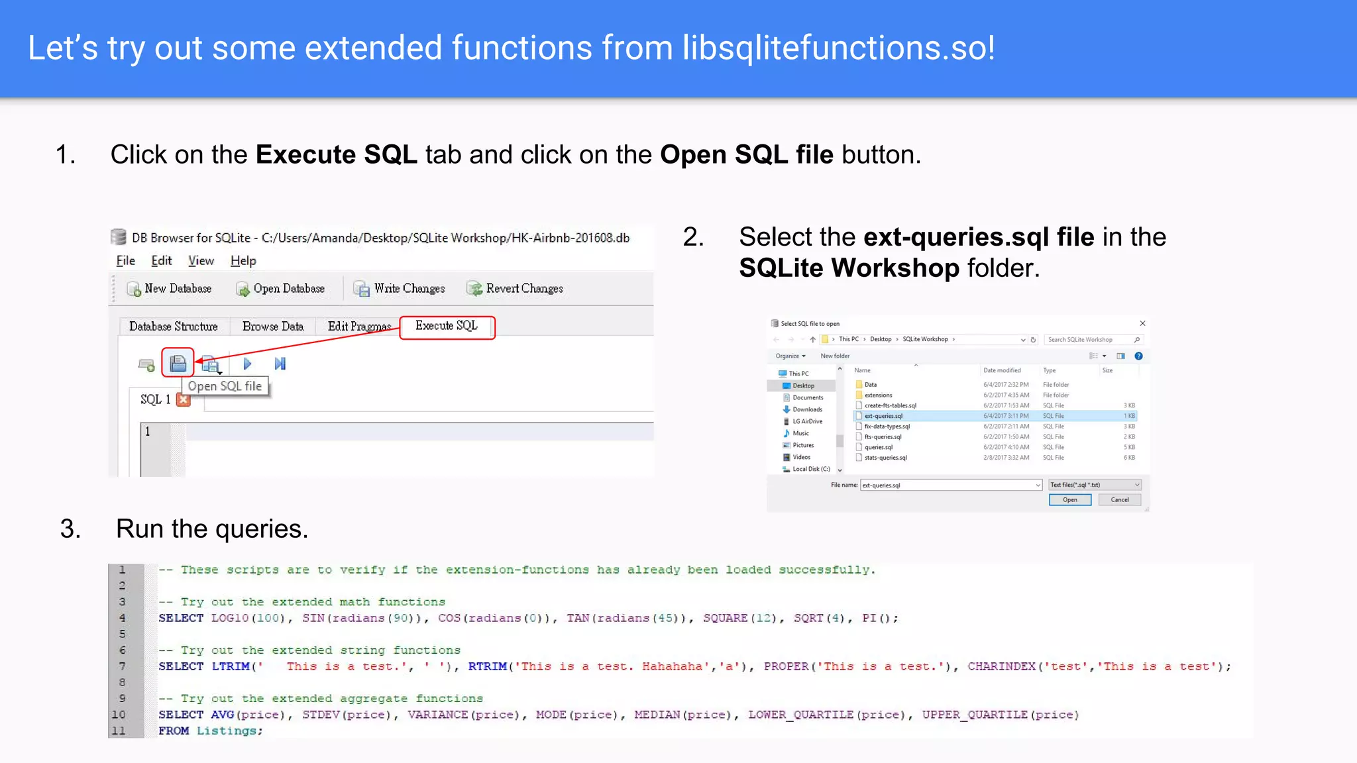Click the Date modified column header

[x=1002, y=371]
